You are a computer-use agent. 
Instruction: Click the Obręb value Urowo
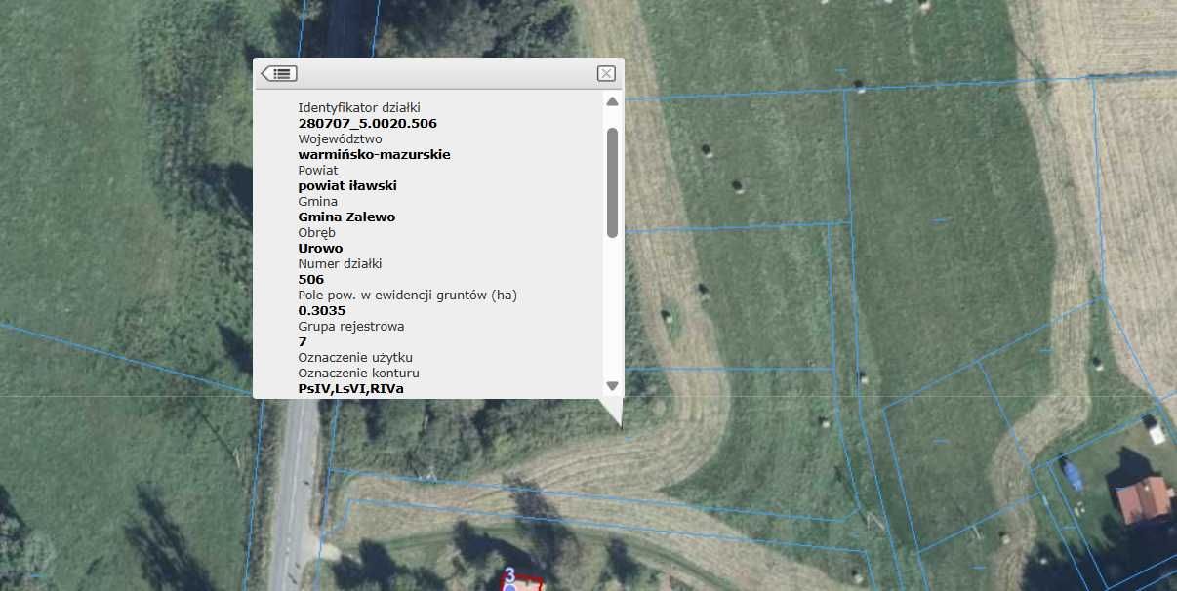coord(320,249)
